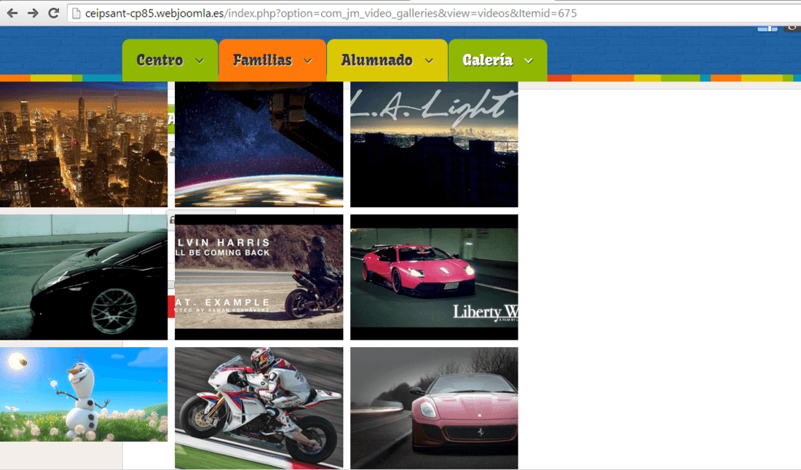The width and height of the screenshot is (801, 470).
Task: Reload the current page
Action: pos(53,13)
